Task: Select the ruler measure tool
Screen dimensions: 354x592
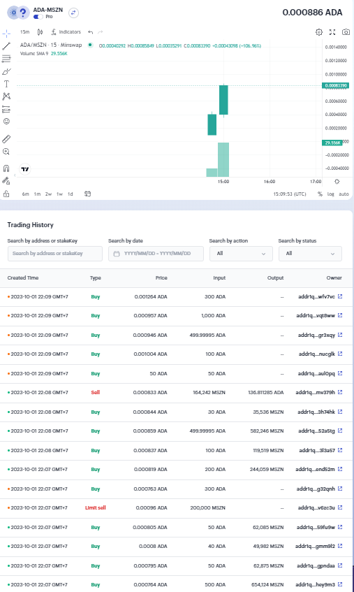Action: click(x=6, y=139)
